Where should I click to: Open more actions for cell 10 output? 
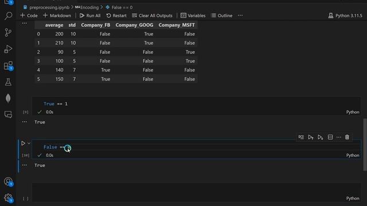tap(24, 165)
